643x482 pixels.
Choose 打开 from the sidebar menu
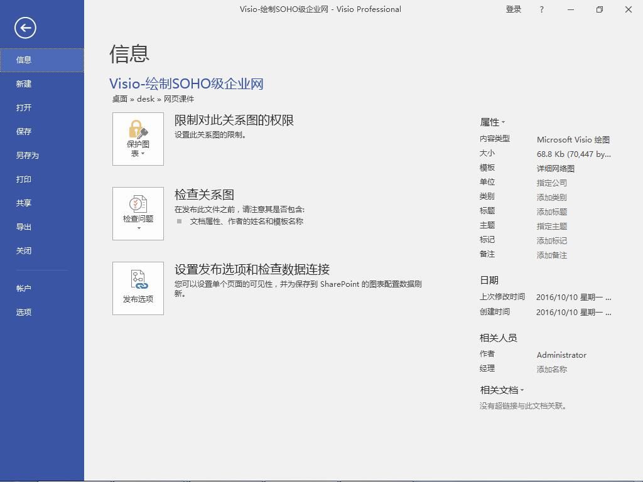tap(42, 108)
